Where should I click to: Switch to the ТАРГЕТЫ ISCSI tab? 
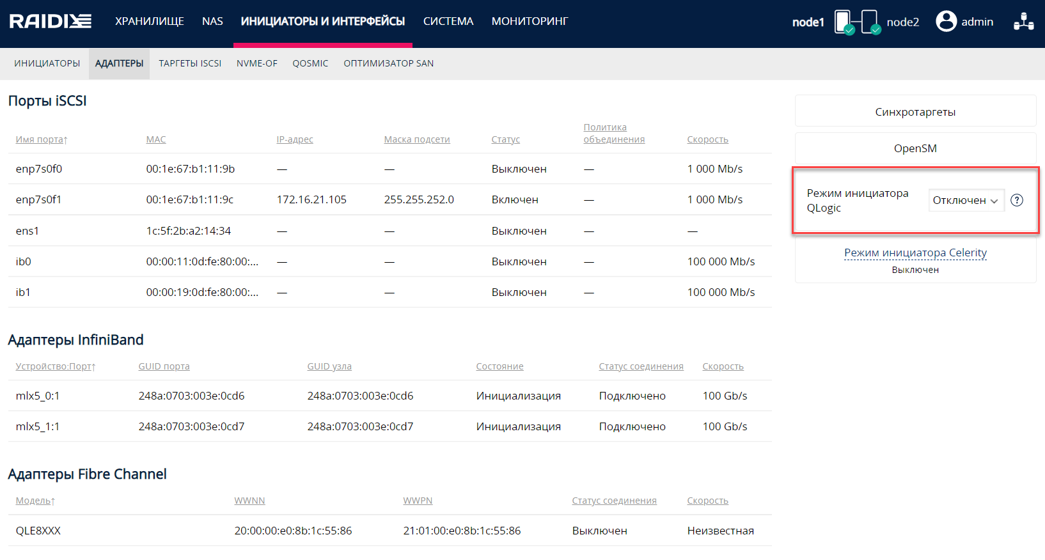pos(190,63)
